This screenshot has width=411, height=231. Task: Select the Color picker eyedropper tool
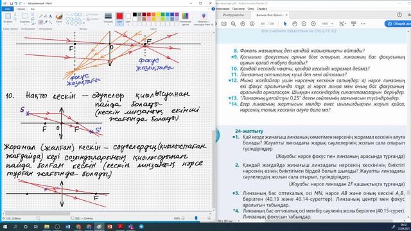(x=46, y=22)
